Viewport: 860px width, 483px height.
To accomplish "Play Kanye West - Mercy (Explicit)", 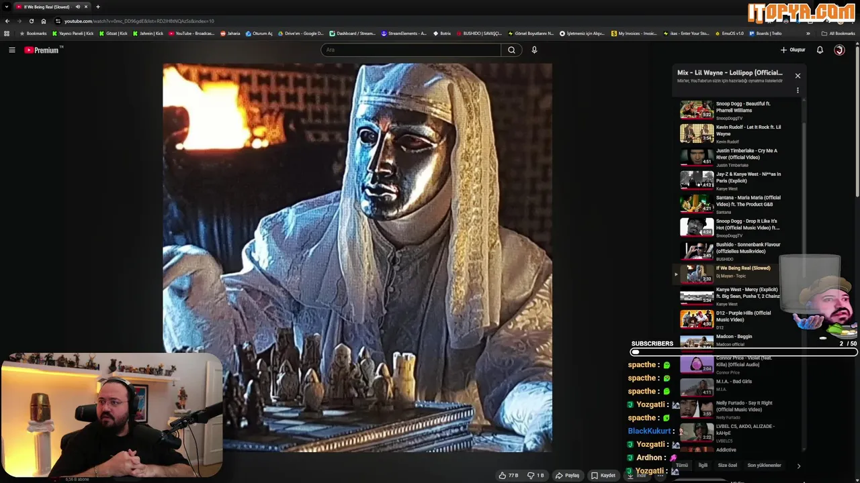I will [x=738, y=296].
